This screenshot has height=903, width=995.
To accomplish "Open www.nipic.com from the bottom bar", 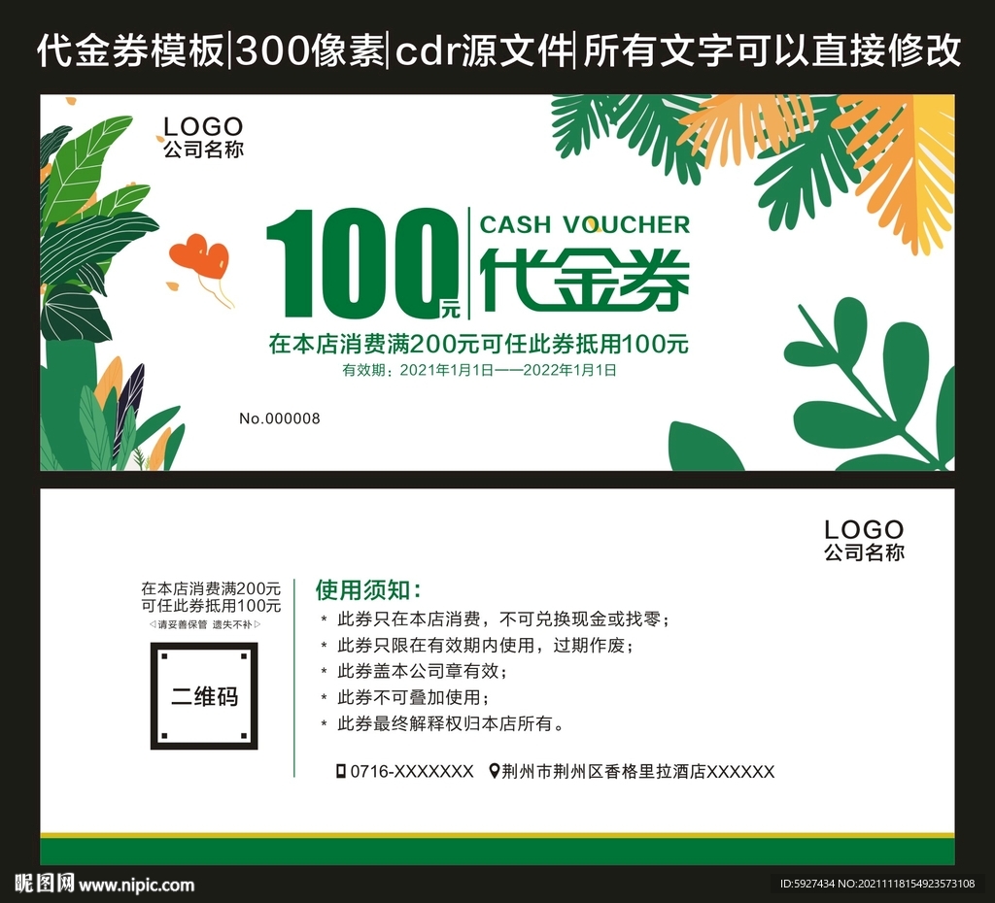I will click(136, 886).
